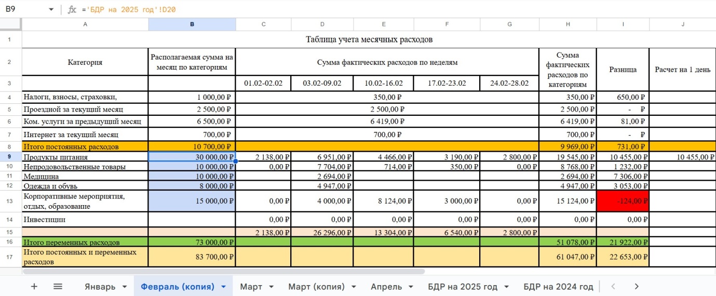Select row 13 header
This screenshot has width=716, height=296.
click(10, 201)
